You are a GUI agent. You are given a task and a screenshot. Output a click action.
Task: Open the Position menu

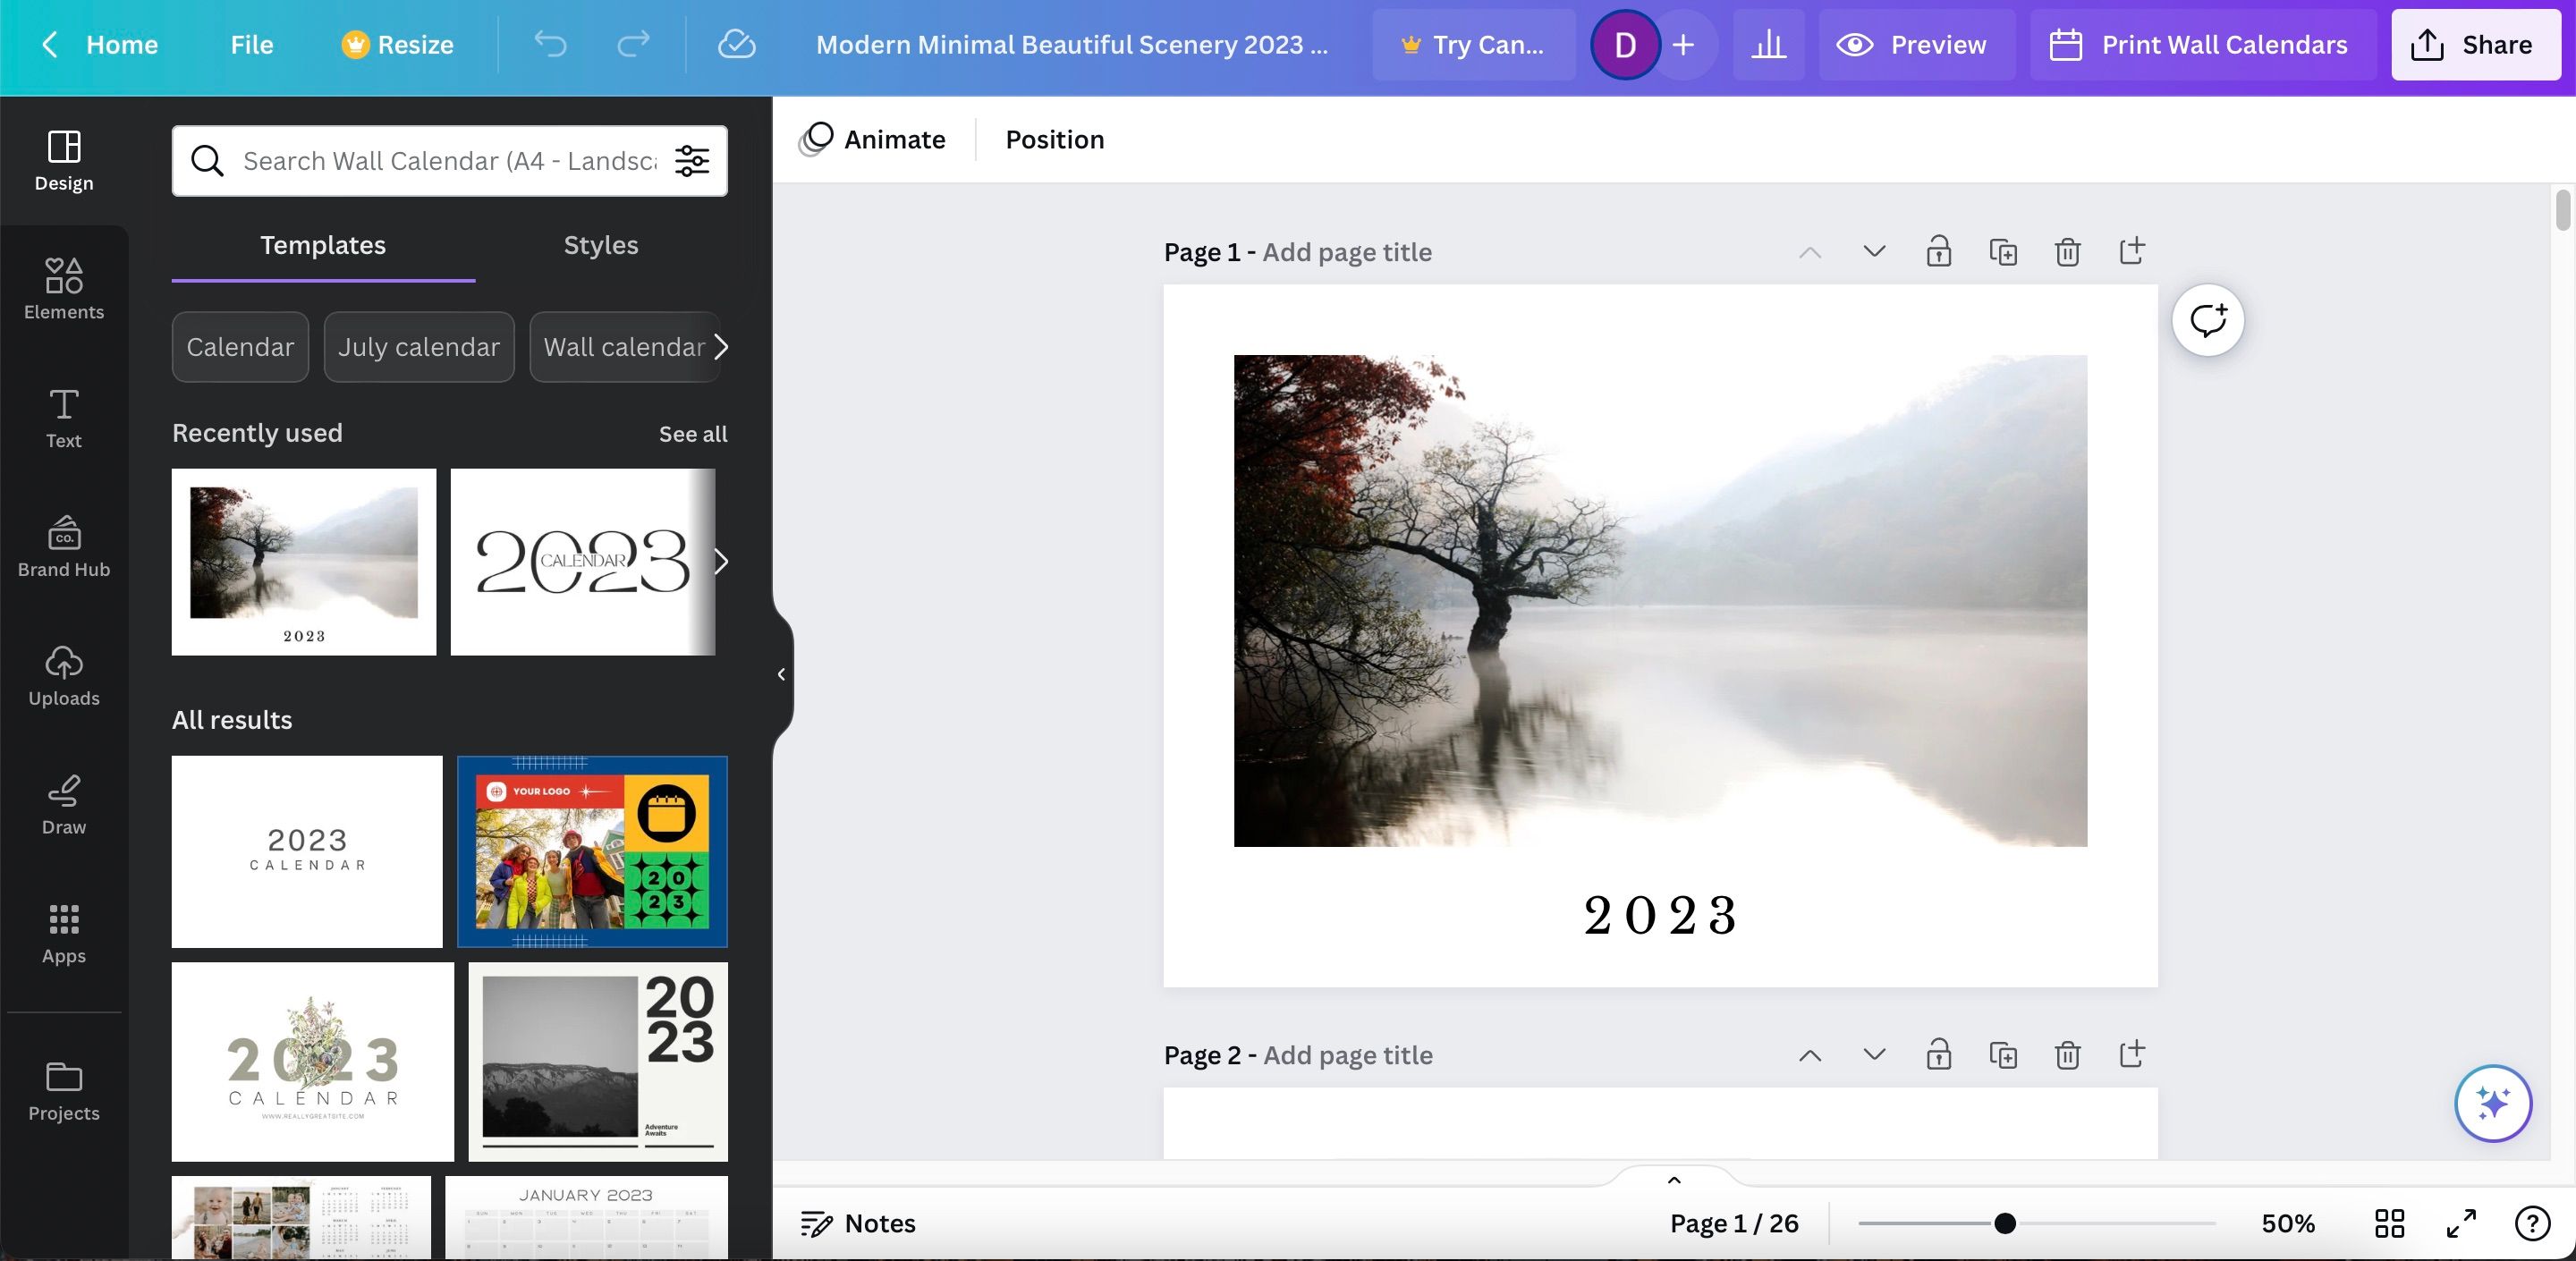(1054, 139)
